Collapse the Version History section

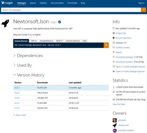tap(29, 75)
